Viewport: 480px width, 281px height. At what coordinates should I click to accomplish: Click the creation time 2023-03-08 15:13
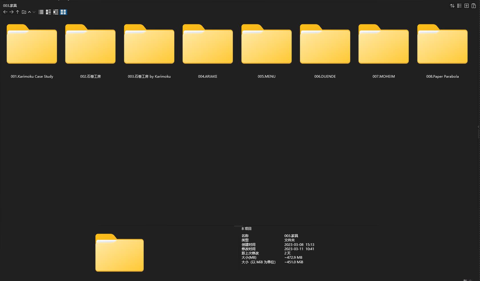(x=299, y=245)
